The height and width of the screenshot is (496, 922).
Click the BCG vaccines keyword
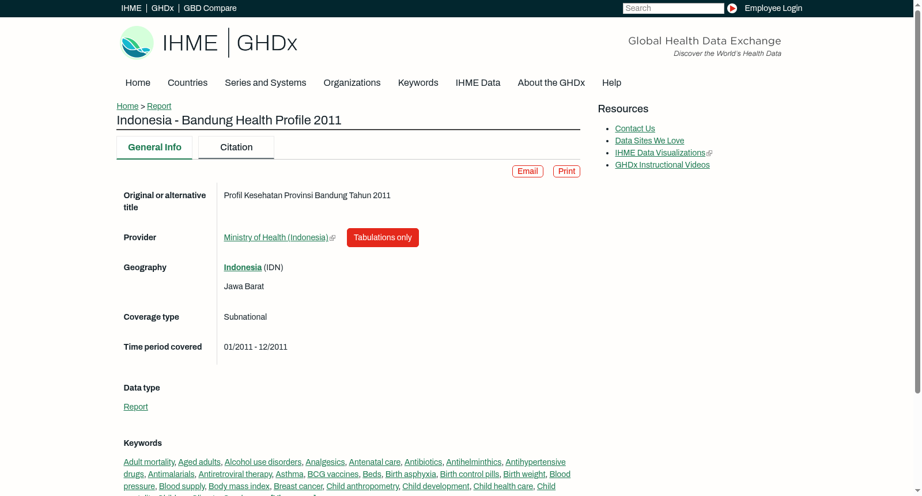333,474
